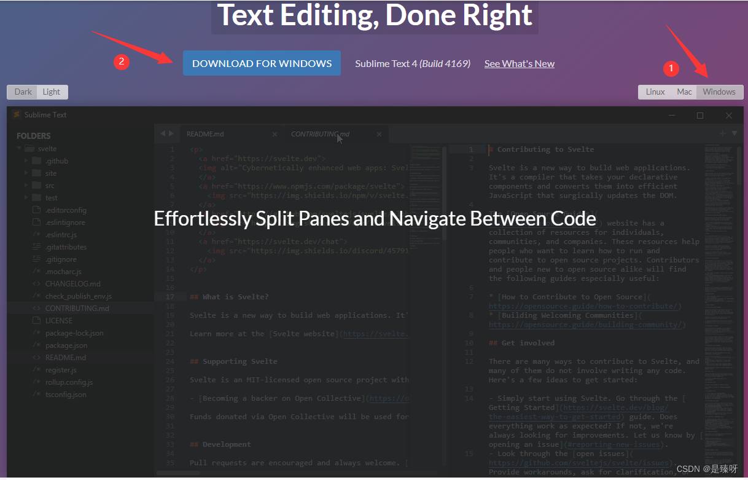This screenshot has width=748, height=480.
Task: Close the CONTRIBUTING.md tab with its X
Action: tap(379, 134)
